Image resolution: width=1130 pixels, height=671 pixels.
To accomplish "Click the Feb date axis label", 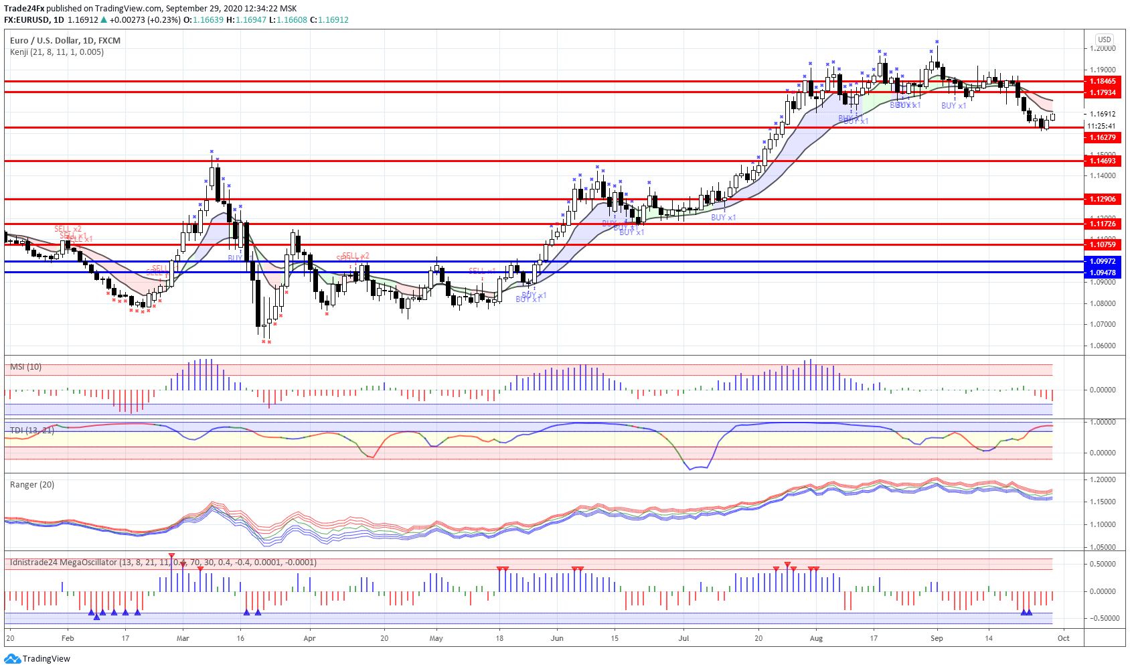I will pos(68,638).
